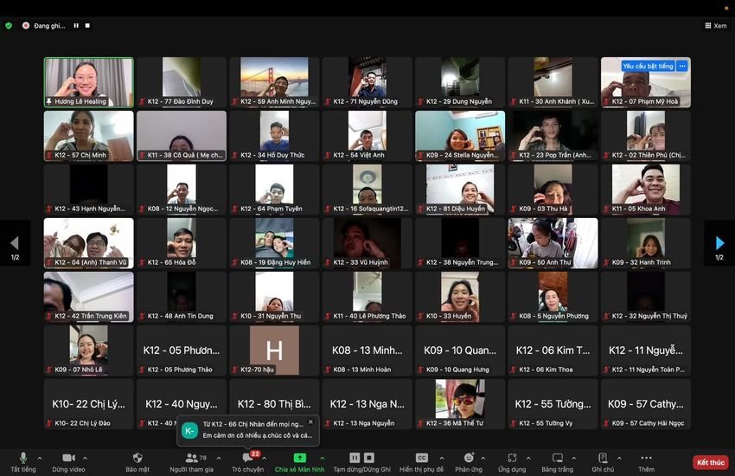Click Yêu cầu bật tiếng button

click(648, 66)
